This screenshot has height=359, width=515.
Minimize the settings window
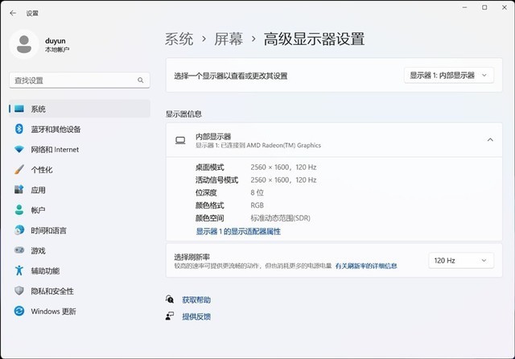464,7
